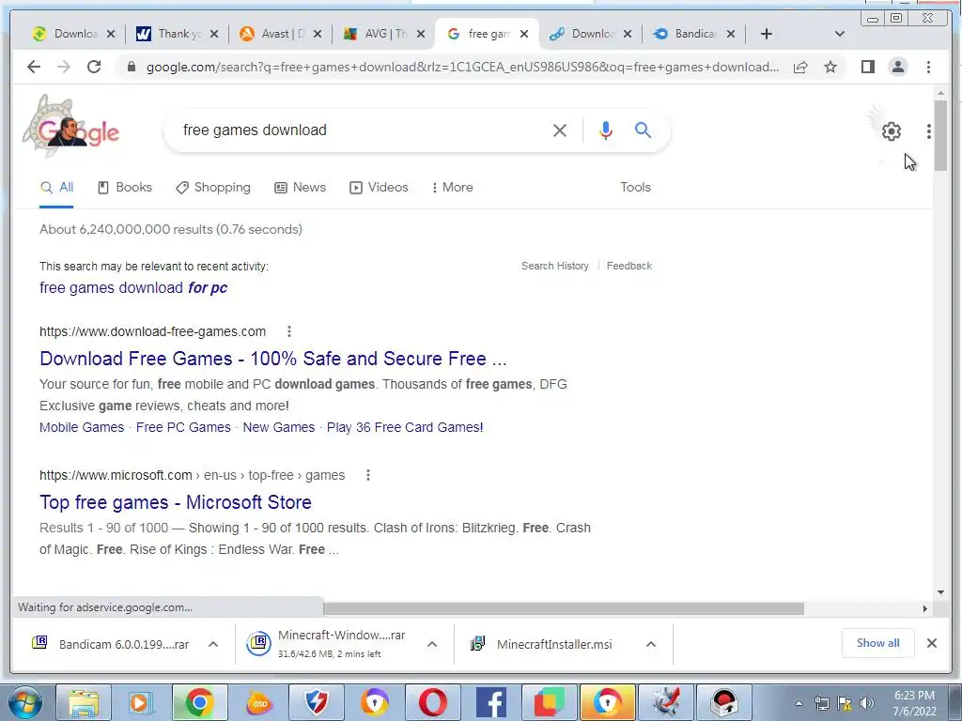Open Google quick settings gear icon

coord(892,131)
